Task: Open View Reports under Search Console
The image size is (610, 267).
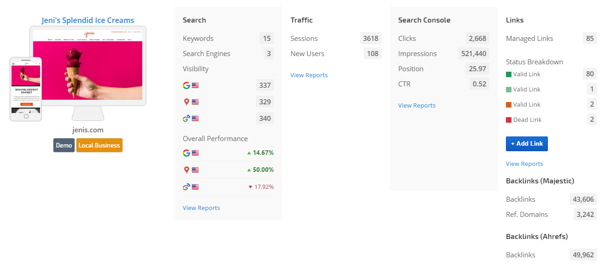Action: 417,106
